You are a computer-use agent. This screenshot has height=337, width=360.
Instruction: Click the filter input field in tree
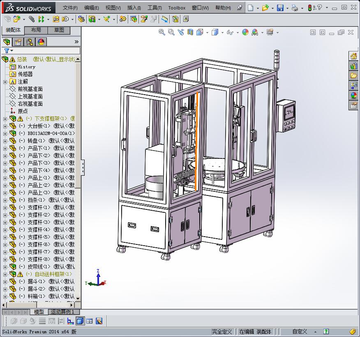[41, 51]
